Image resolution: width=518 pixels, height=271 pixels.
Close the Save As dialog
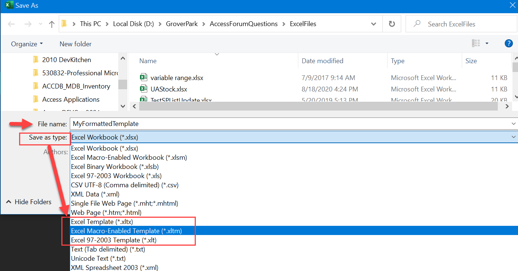[x=512, y=5]
